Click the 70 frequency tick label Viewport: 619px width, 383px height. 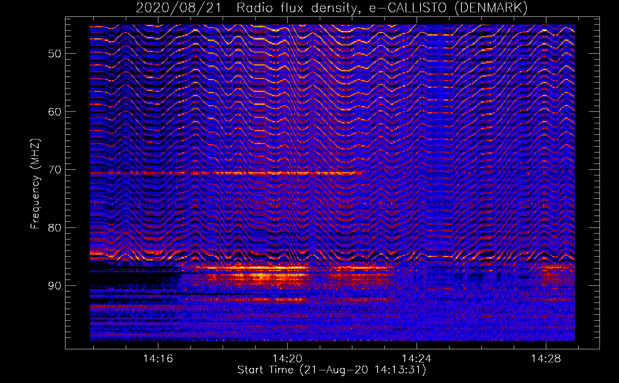[x=55, y=170]
